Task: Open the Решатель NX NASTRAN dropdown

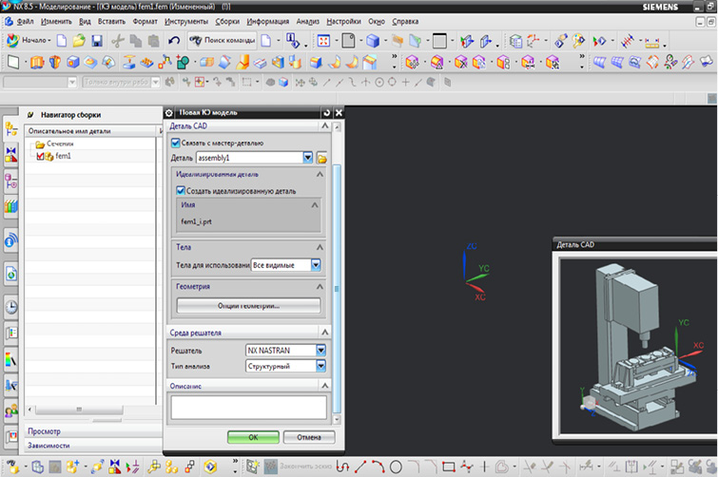Action: [321, 351]
